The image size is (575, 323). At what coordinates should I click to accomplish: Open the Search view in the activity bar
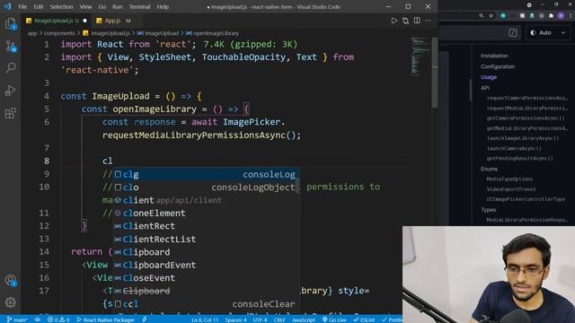point(10,68)
